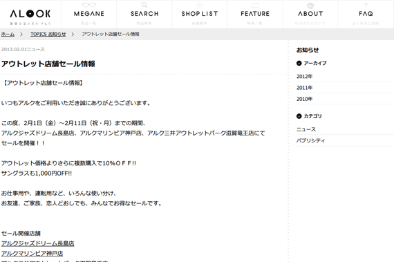The width and height of the screenshot is (394, 262).
Task: Click the アーカイブ bullet icon
Action: pyautogui.click(x=299, y=64)
